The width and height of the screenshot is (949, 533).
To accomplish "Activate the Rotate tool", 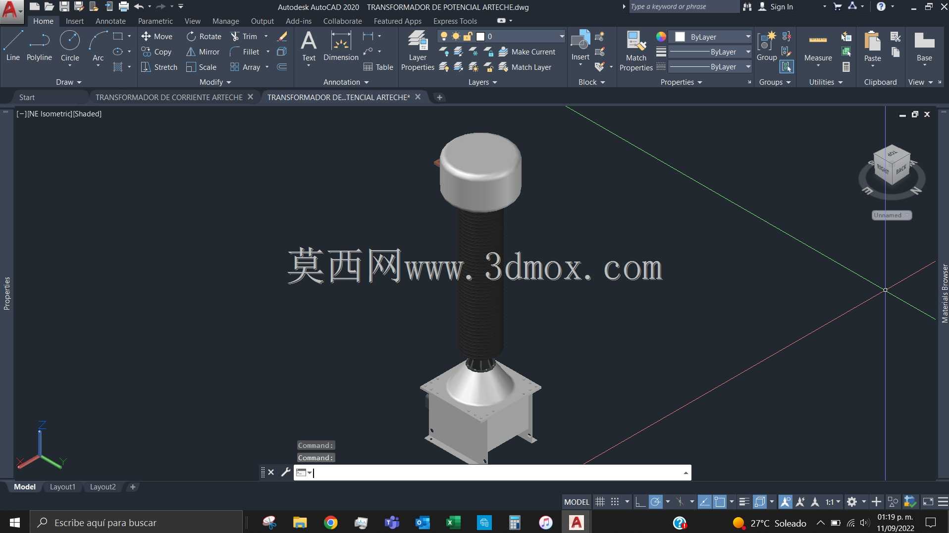I will click(204, 36).
